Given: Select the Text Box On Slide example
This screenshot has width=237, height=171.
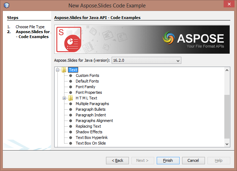Looking at the screenshot, I should tap(91, 143).
